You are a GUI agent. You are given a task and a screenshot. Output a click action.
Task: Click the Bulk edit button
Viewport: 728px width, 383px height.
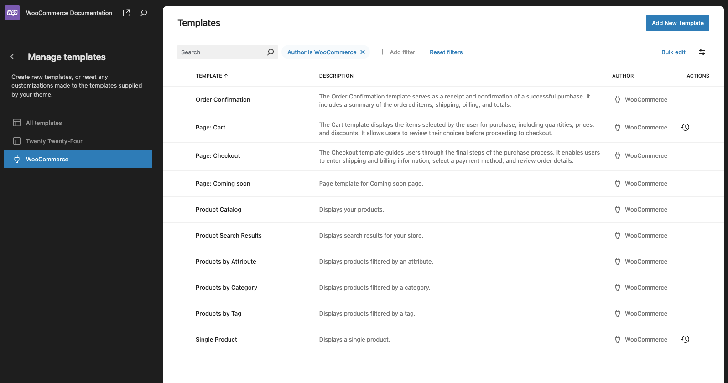coord(673,52)
